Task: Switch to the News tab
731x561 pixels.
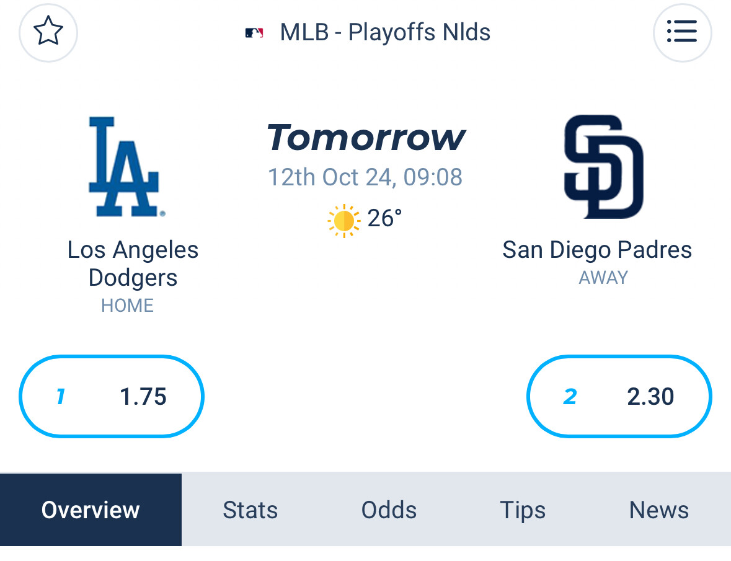Action: [658, 510]
